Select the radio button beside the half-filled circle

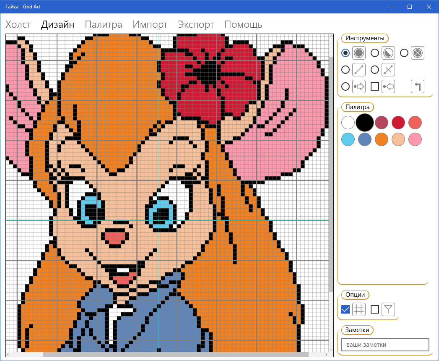374,53
